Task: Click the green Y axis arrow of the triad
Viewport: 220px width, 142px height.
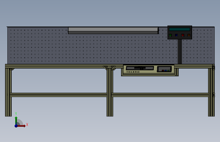Action: point(16,121)
